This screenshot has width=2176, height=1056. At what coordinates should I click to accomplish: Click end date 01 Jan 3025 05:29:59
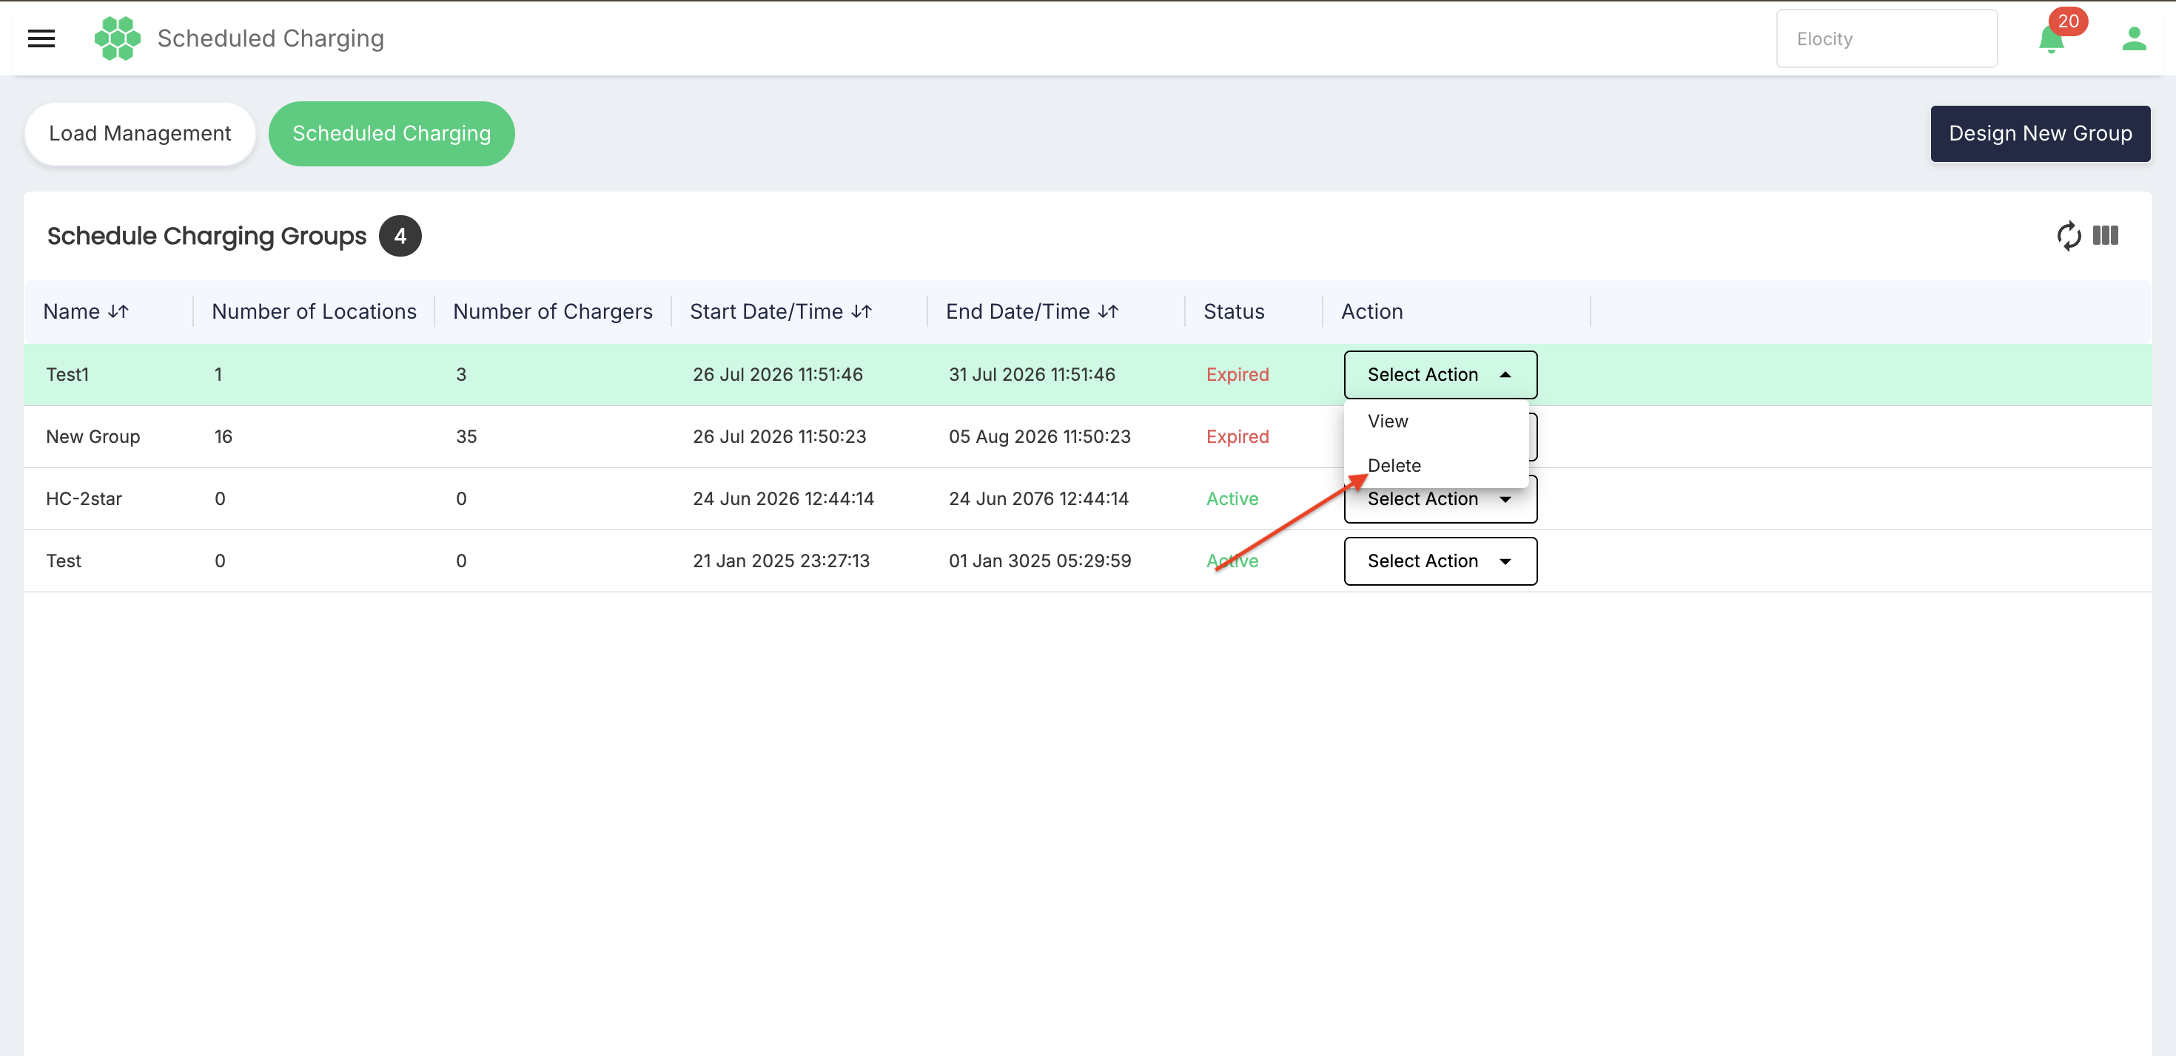tap(1039, 561)
